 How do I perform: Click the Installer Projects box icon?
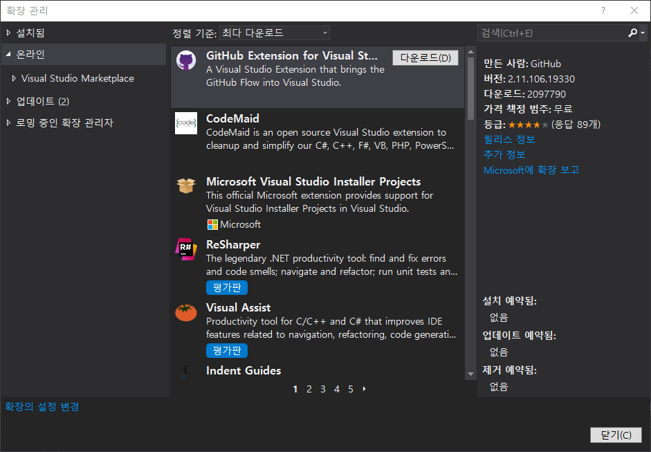[186, 186]
